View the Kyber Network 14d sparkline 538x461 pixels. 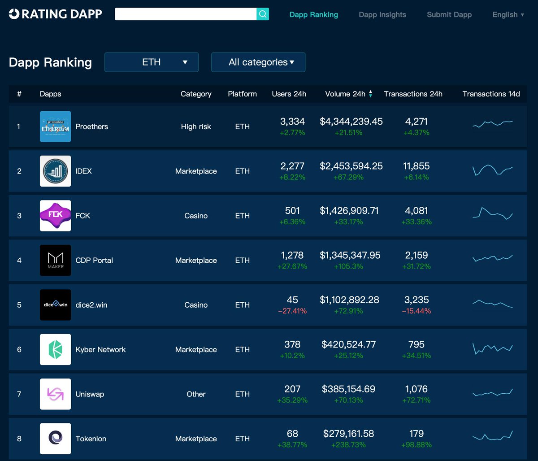(x=493, y=348)
